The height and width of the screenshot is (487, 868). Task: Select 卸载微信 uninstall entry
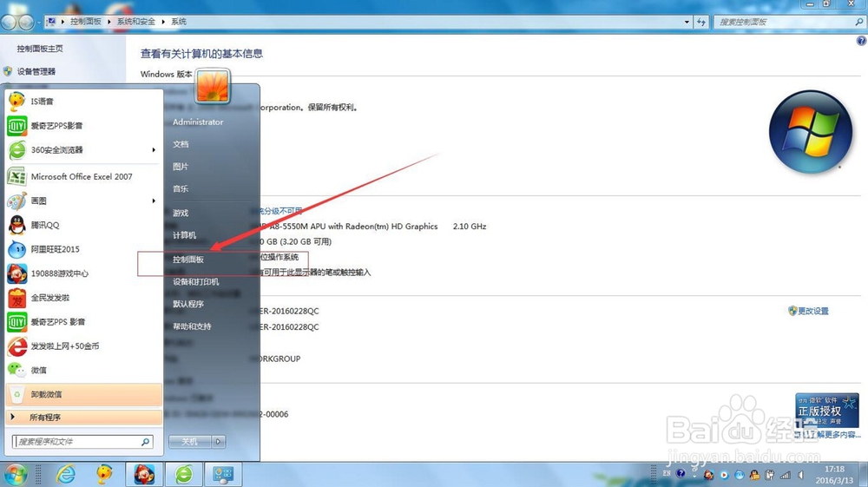(83, 395)
